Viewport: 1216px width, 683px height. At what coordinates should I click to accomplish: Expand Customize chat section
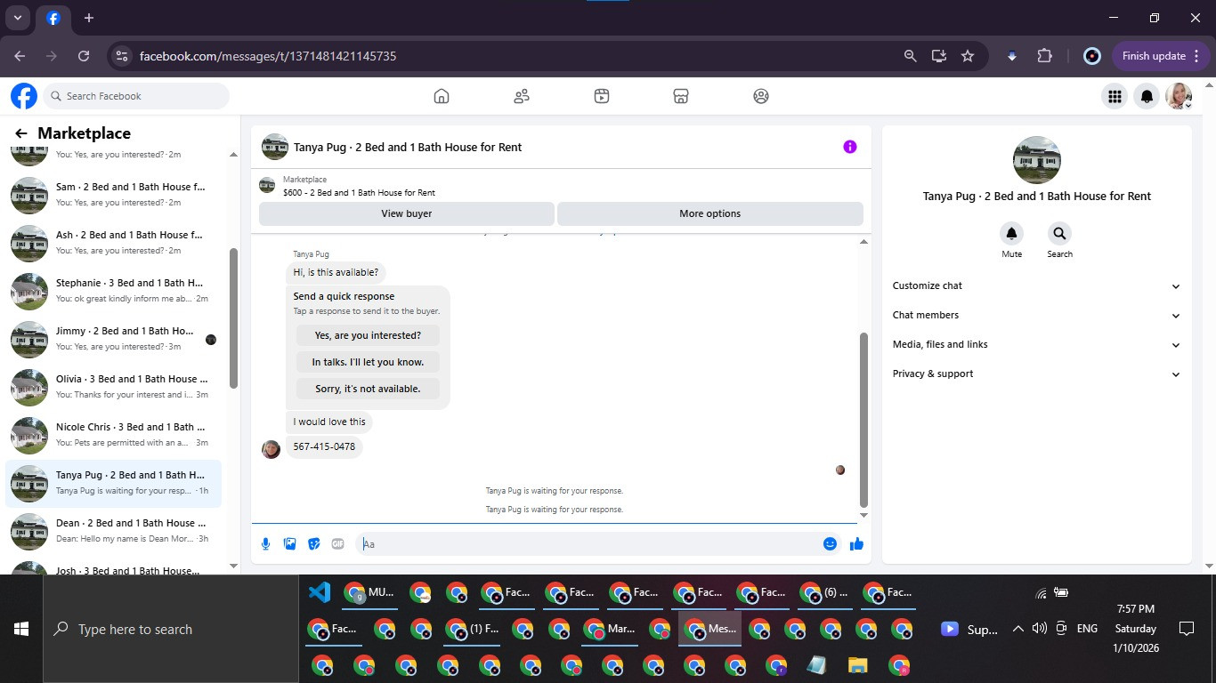1037,285
